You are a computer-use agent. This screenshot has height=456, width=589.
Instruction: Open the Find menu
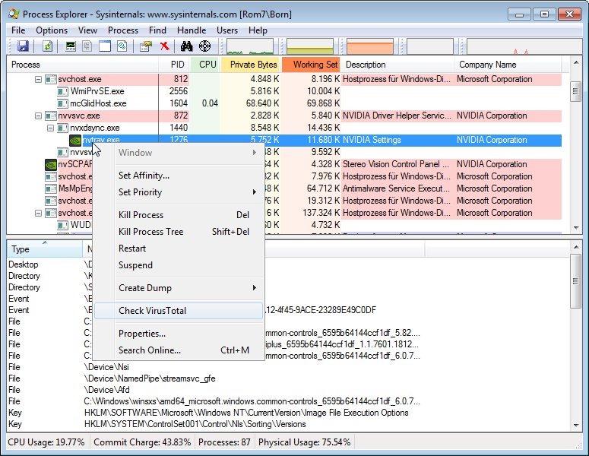tap(157, 30)
